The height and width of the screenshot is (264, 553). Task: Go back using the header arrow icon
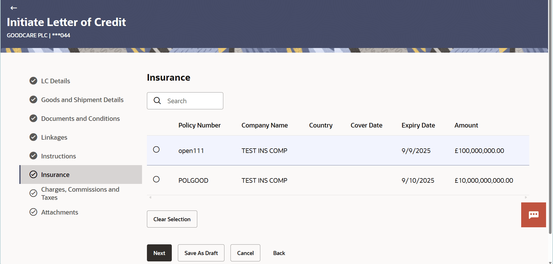coord(14,8)
